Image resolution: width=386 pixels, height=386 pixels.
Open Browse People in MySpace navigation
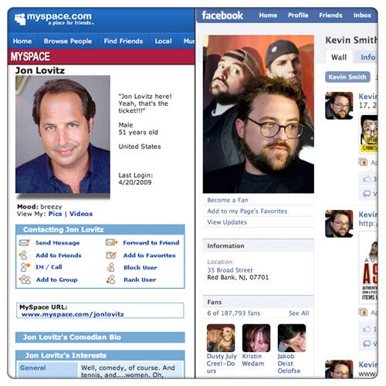68,41
